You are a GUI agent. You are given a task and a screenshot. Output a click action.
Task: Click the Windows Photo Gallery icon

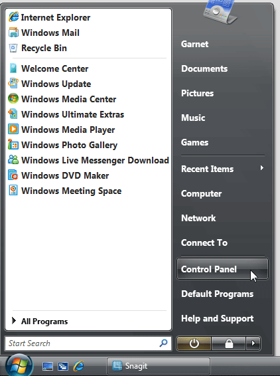coord(13,145)
